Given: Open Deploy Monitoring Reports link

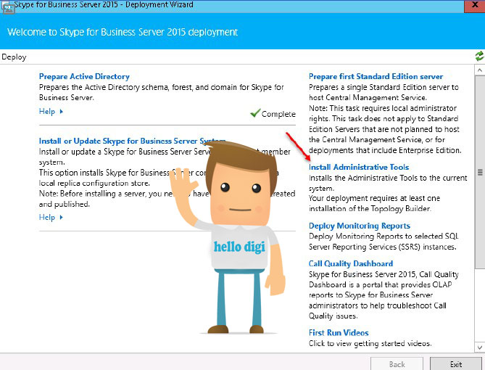Looking at the screenshot, I should 360,226.
